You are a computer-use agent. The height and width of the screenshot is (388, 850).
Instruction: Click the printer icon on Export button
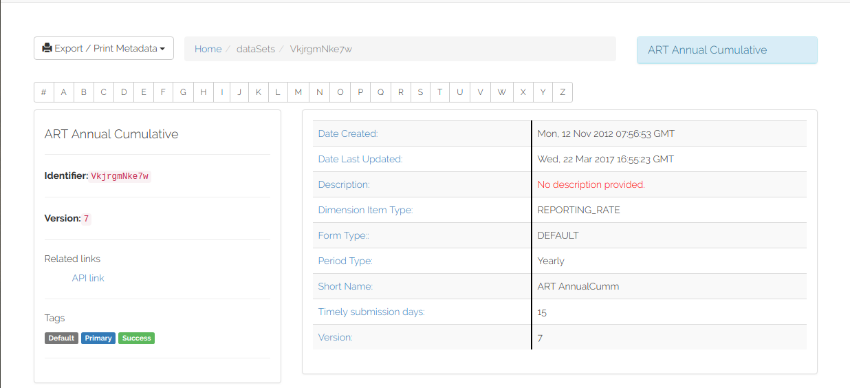pyautogui.click(x=47, y=48)
